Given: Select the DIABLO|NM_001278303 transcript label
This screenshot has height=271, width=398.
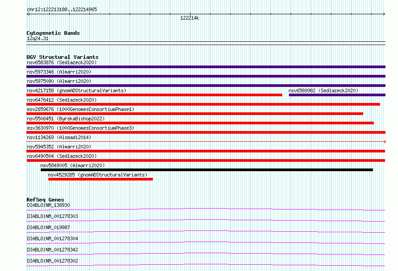Looking at the screenshot, I should pos(52,216).
